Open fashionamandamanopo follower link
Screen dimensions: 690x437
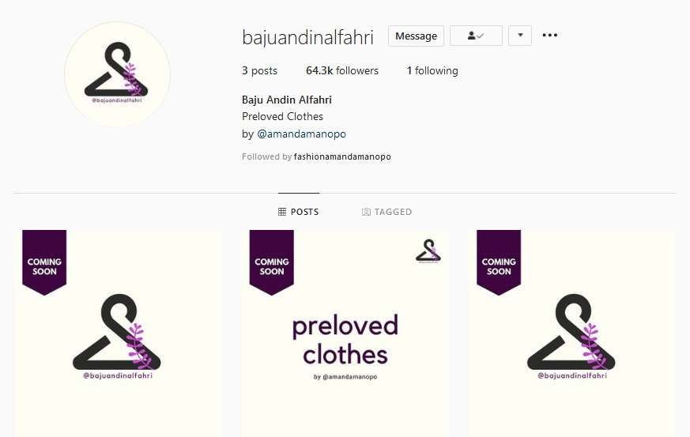click(342, 156)
